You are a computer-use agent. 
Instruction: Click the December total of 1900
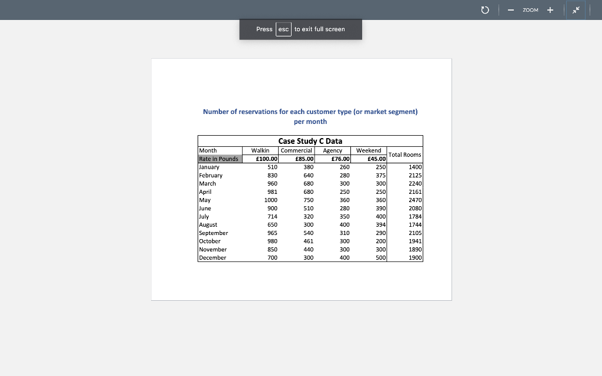click(416, 257)
